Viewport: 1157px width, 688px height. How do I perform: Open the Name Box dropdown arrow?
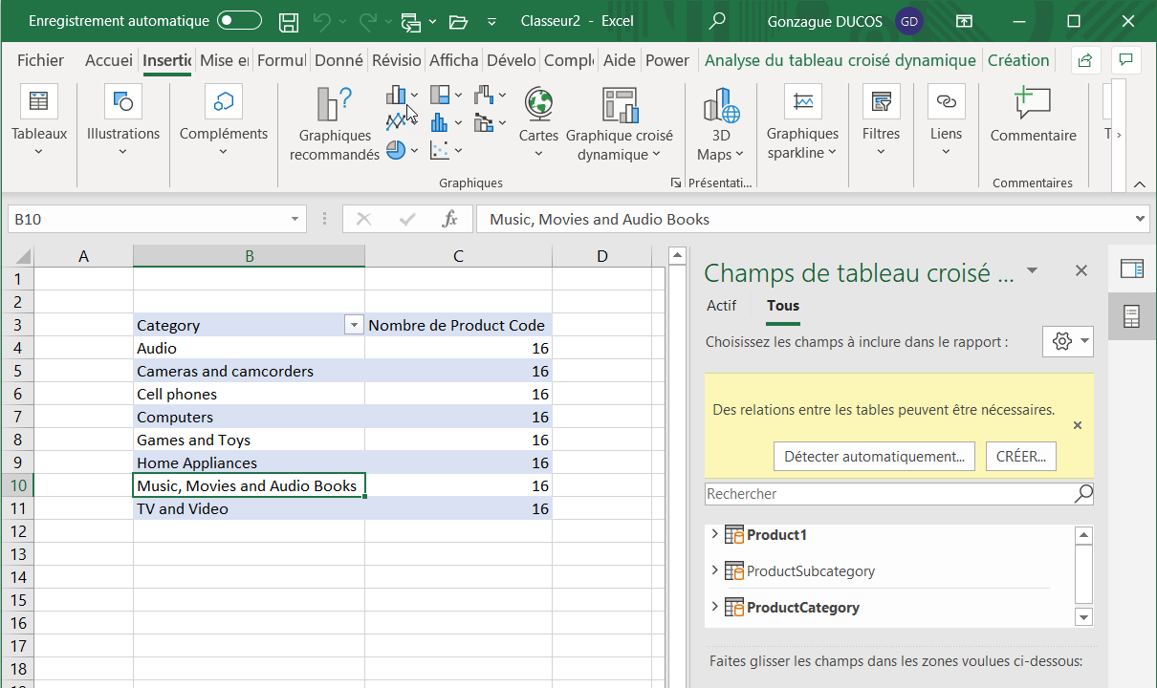[295, 219]
